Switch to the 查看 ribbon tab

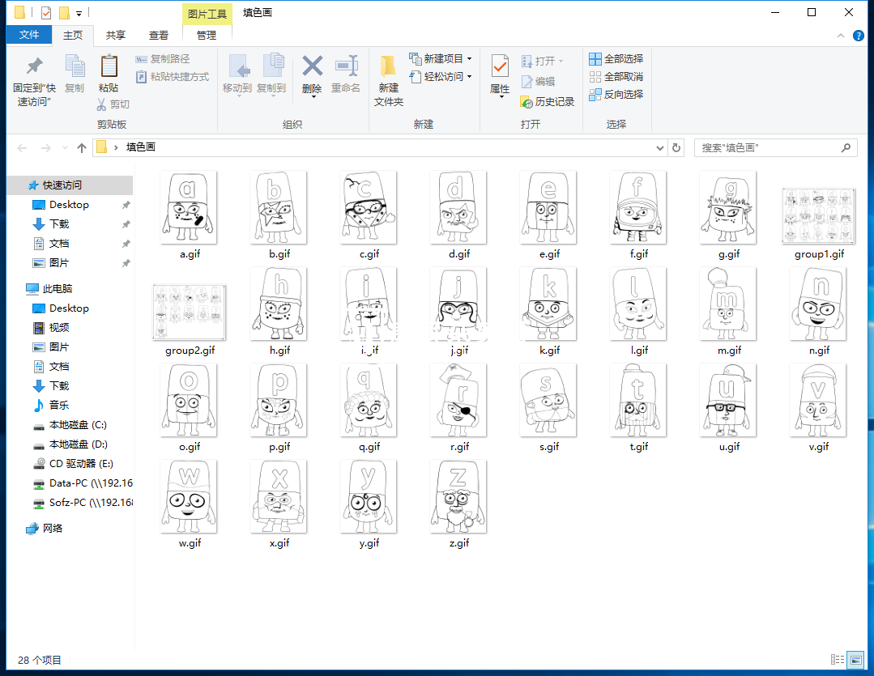(x=159, y=36)
